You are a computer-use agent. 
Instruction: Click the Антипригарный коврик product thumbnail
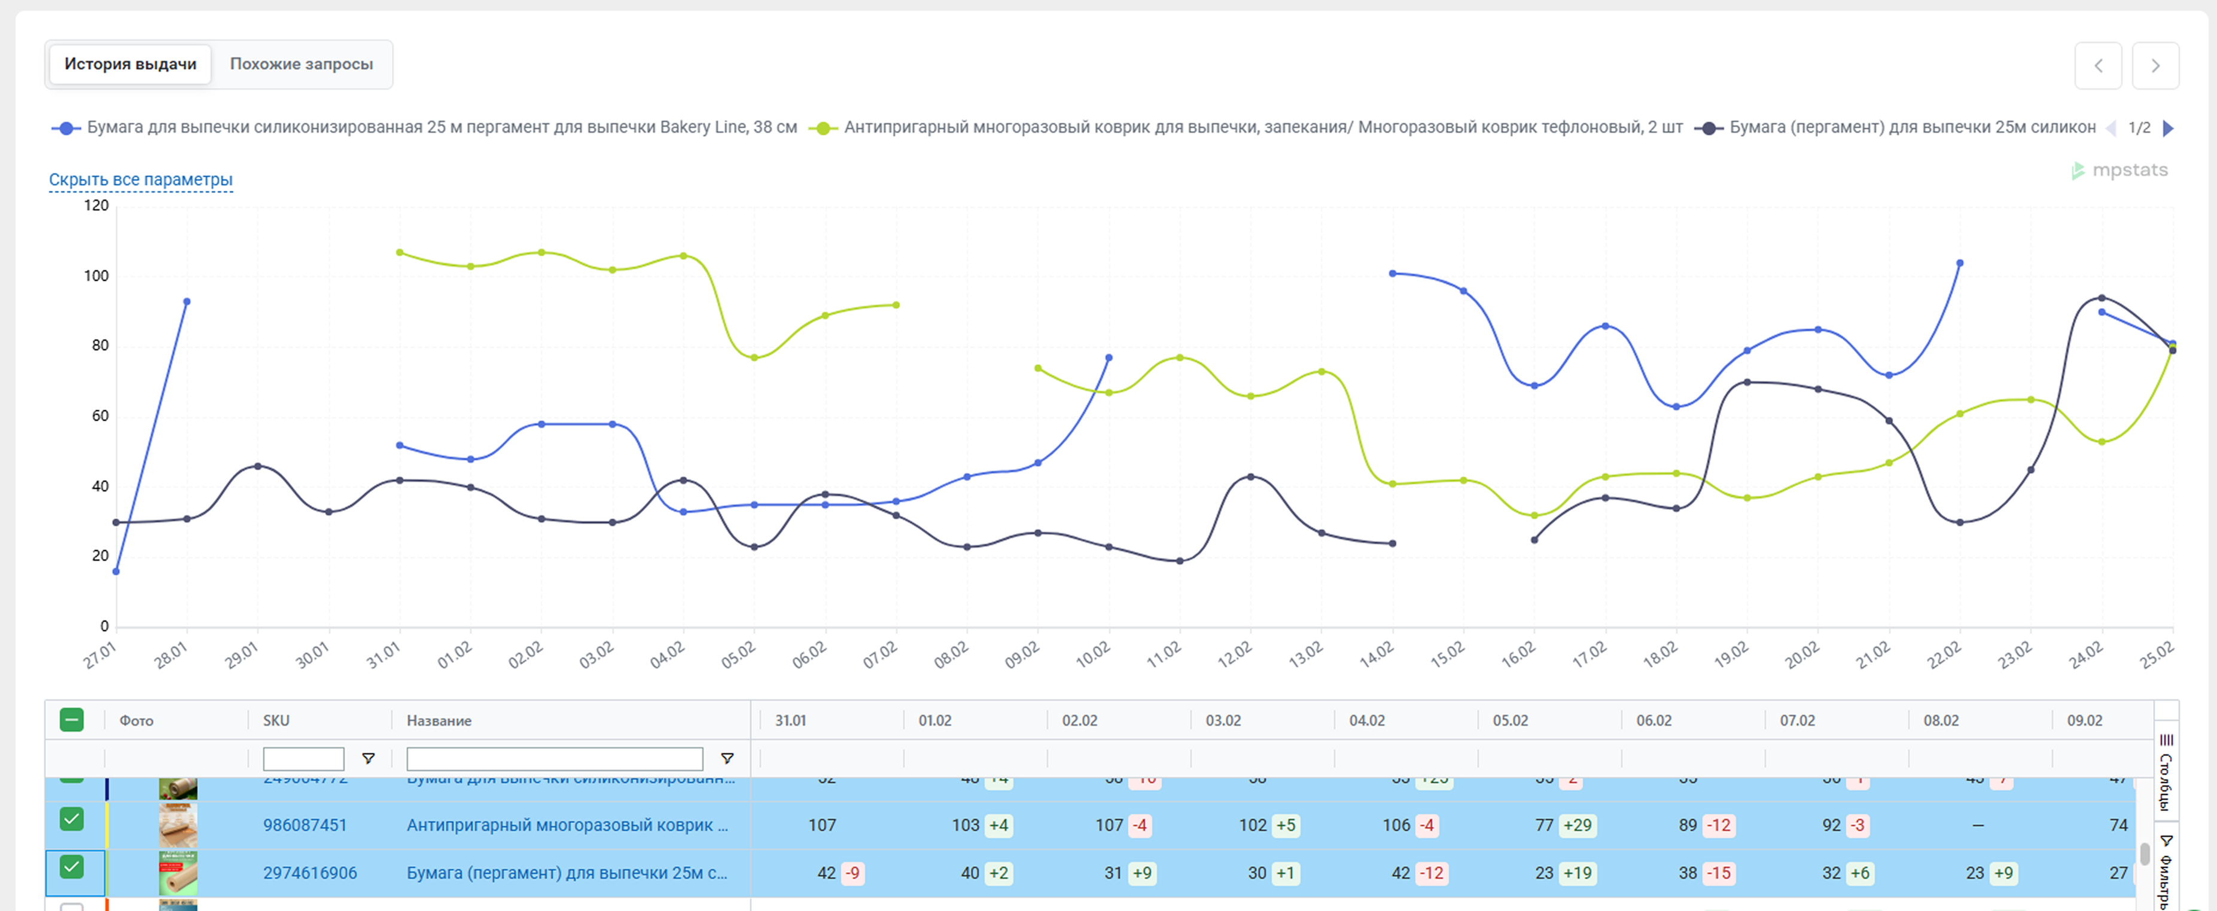[x=177, y=825]
